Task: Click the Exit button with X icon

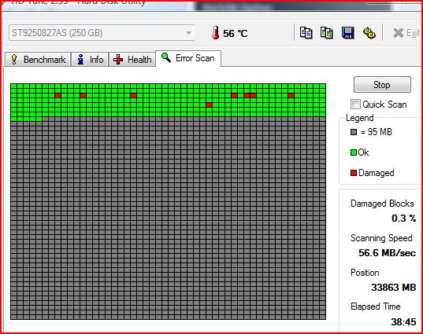Action: [x=406, y=33]
